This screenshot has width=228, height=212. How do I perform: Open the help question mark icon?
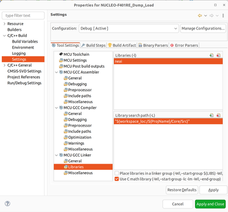coord(7,203)
